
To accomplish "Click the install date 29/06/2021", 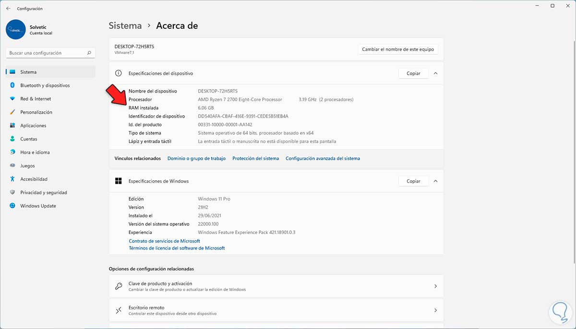I will pyautogui.click(x=211, y=215).
